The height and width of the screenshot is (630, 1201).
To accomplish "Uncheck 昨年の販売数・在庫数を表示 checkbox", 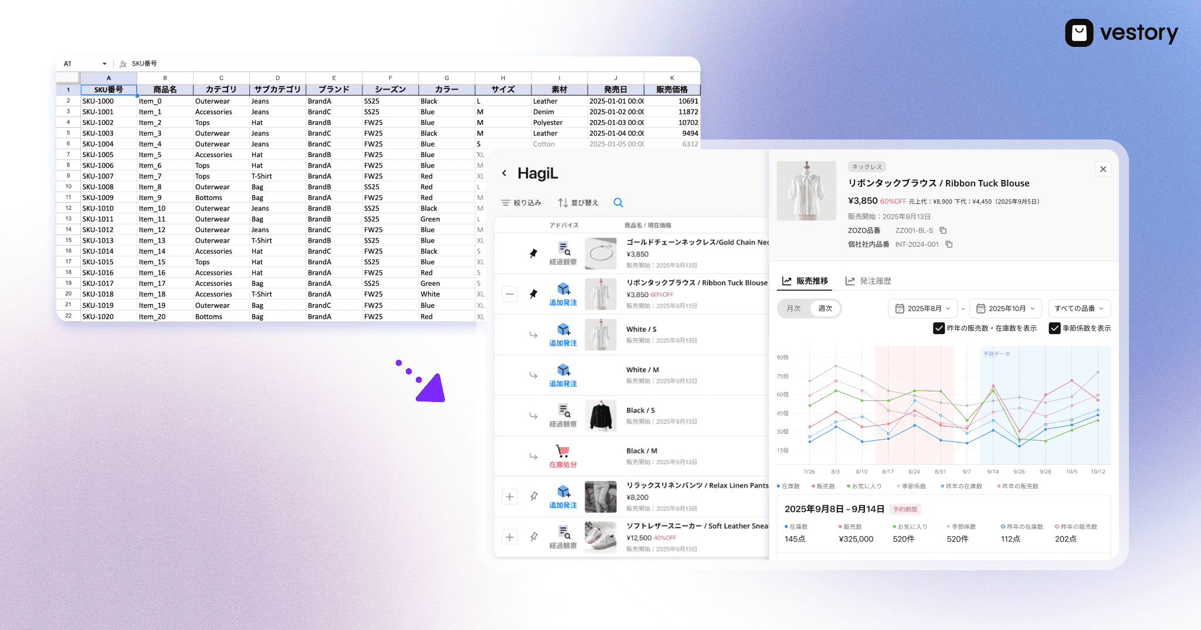I will click(x=938, y=328).
